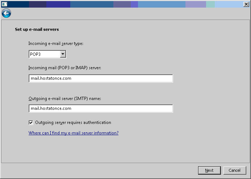Click the 'Set up e-mail servers' heading
This screenshot has width=251, height=179.
point(37,29)
